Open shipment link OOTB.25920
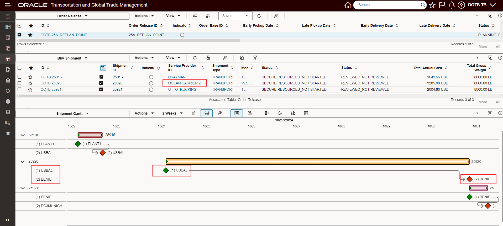Image resolution: width=503 pixels, height=226 pixels. 51,83
